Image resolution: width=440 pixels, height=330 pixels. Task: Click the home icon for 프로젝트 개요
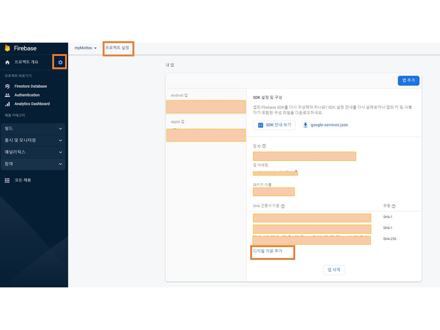point(7,62)
